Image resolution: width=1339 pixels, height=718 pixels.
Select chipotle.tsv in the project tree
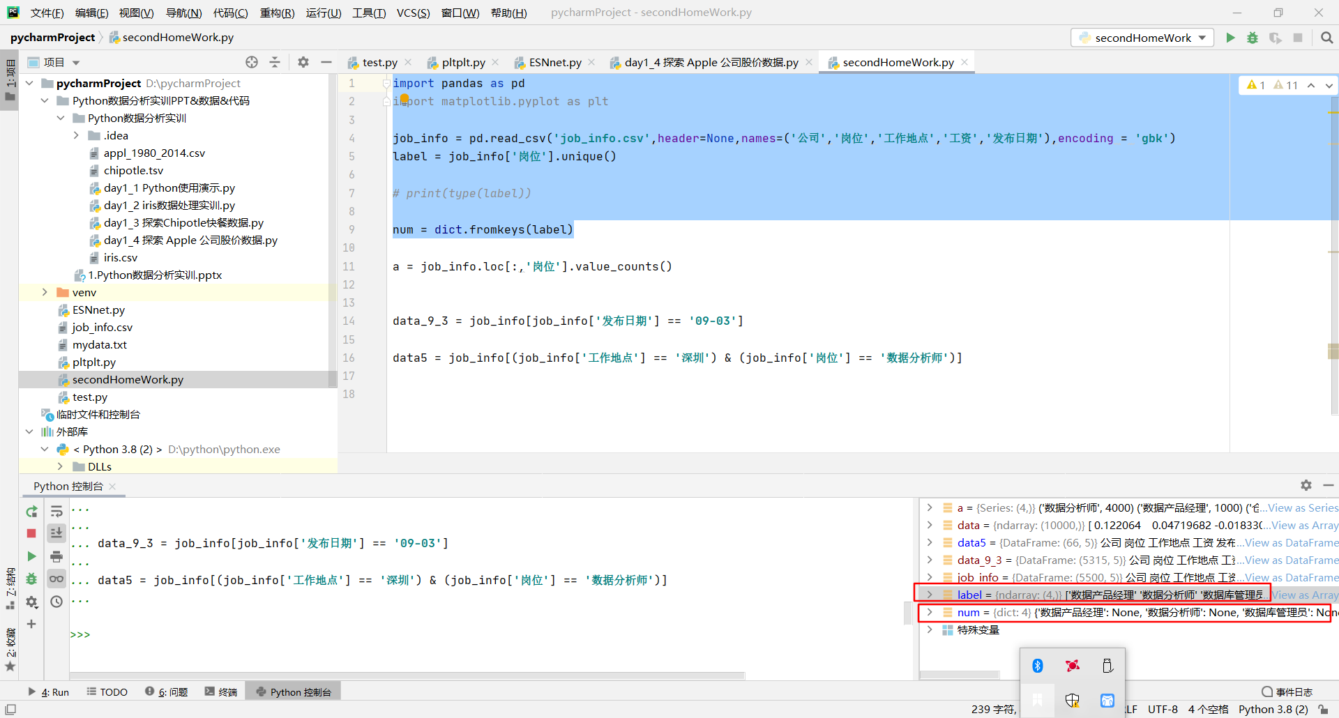coord(133,170)
